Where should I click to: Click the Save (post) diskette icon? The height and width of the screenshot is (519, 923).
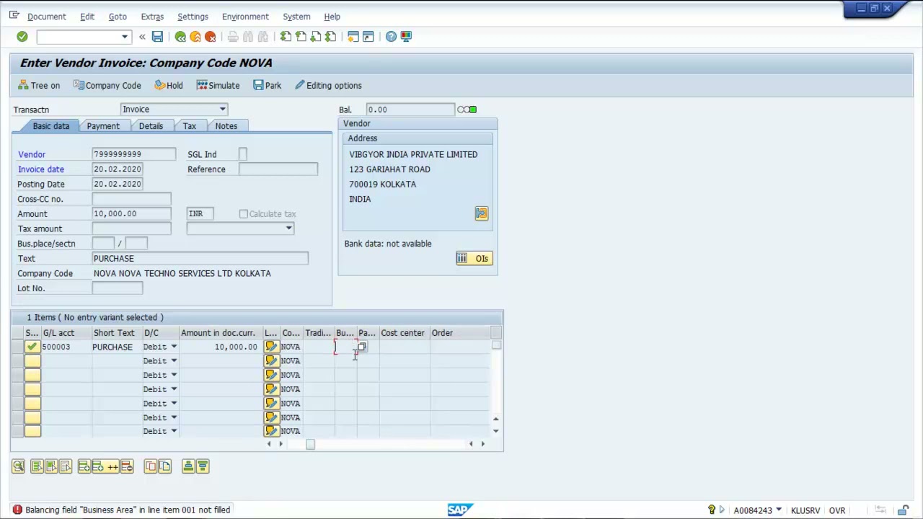coord(157,36)
